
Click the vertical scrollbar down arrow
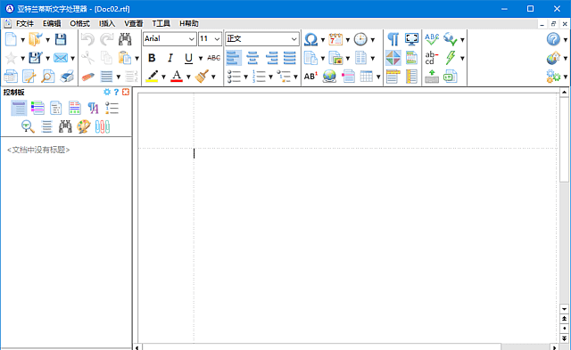564,309
